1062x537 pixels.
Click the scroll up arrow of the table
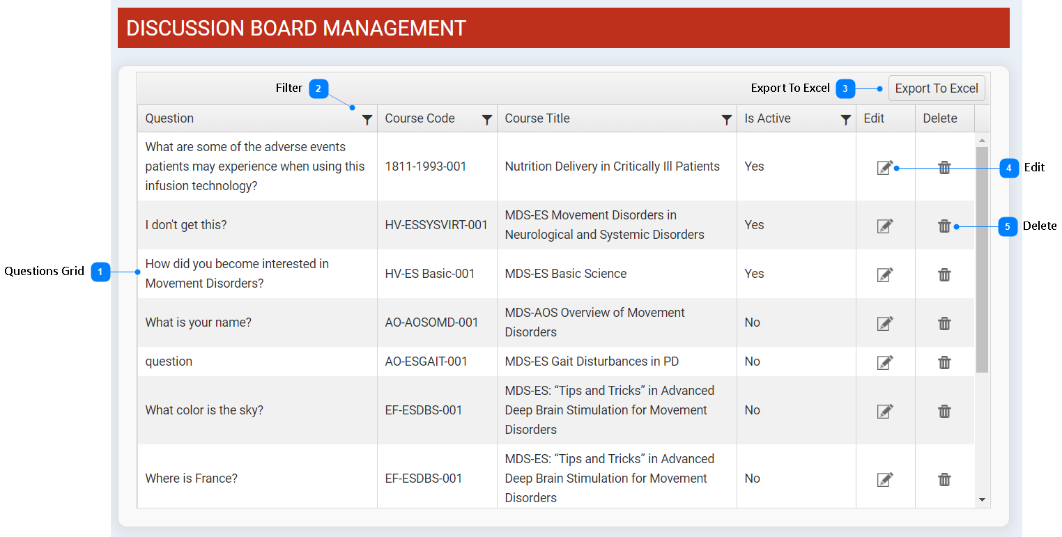(x=982, y=140)
